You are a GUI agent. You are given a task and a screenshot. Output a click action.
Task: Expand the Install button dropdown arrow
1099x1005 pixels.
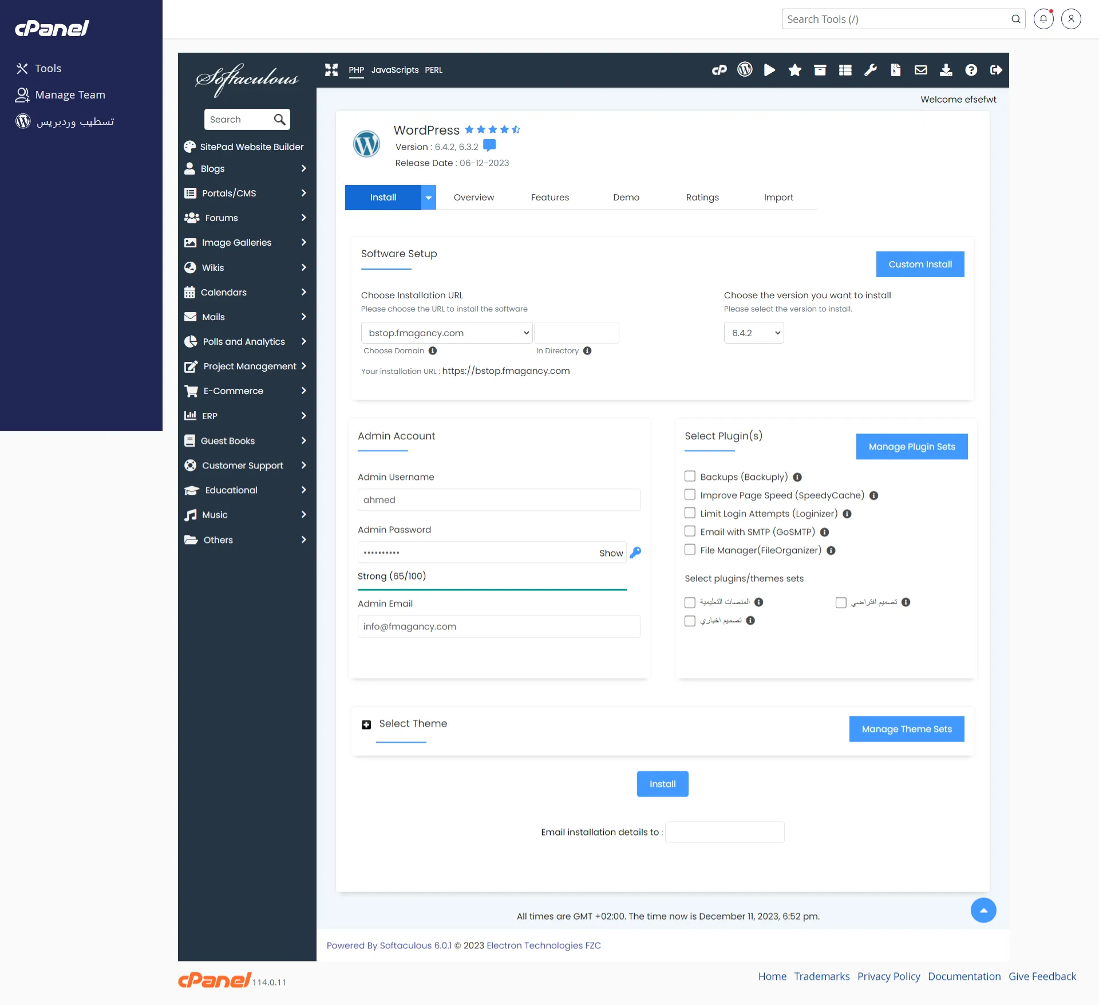428,198
